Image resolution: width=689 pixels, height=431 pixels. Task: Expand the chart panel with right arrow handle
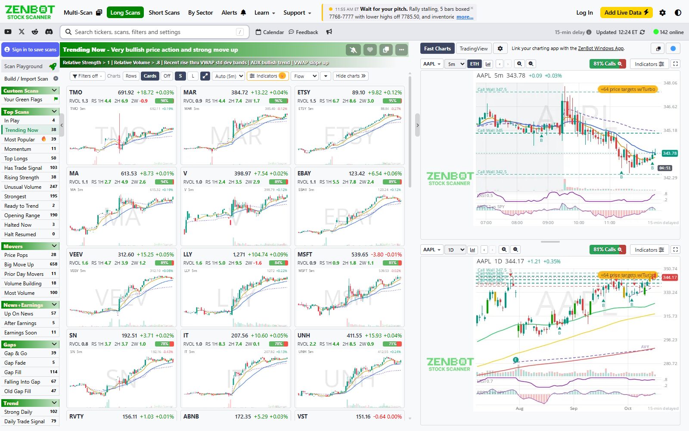(417, 125)
